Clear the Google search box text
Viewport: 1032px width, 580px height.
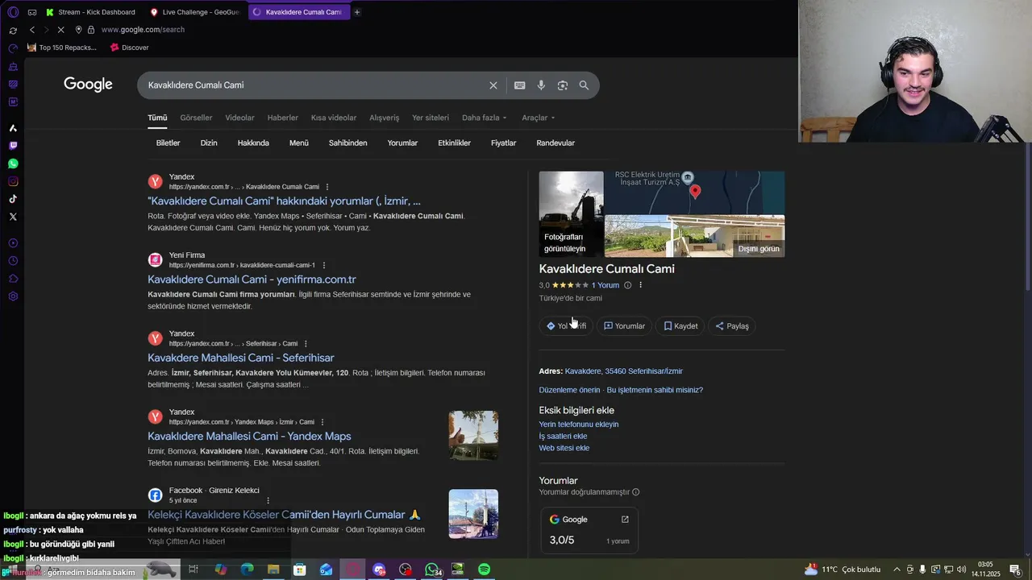click(493, 85)
